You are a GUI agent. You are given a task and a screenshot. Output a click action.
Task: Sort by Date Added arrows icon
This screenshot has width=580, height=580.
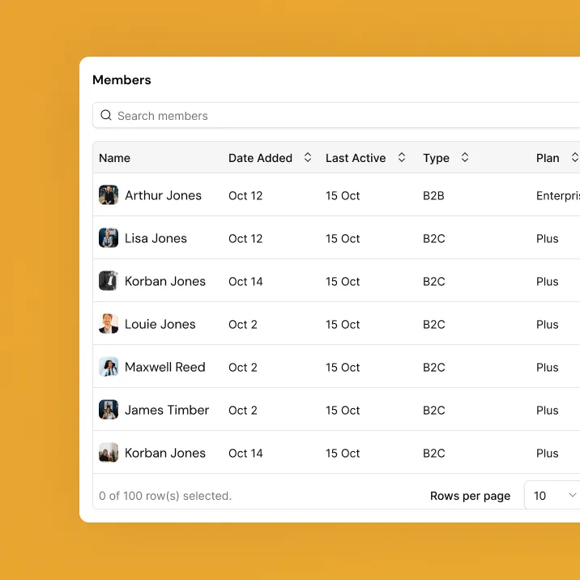pos(307,157)
